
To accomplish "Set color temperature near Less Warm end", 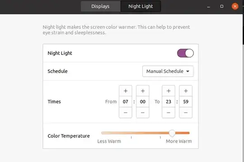I will (x=103, y=133).
